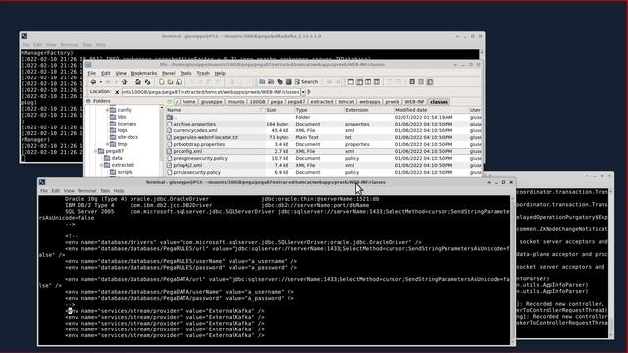
Task: Click the home breadcrumb button
Action: coord(189,102)
